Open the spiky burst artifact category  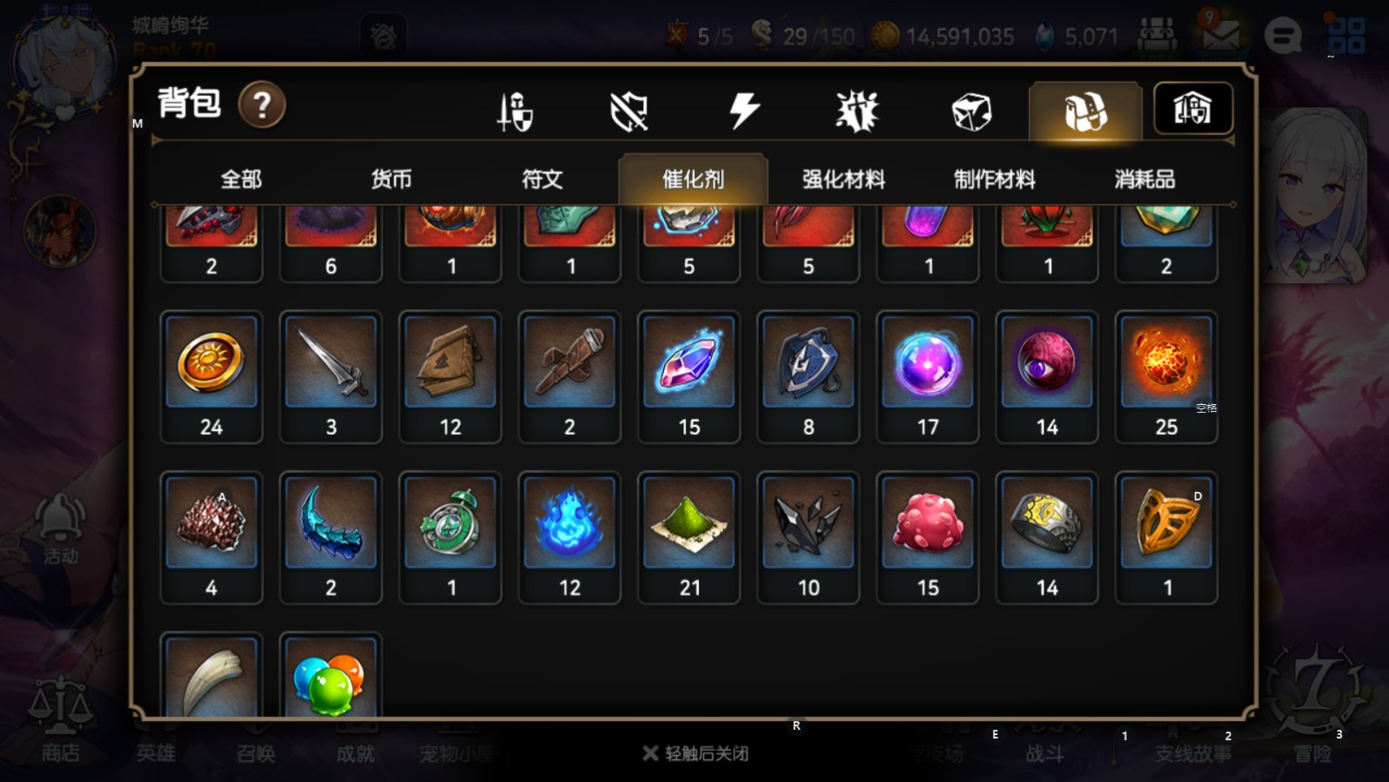(857, 111)
